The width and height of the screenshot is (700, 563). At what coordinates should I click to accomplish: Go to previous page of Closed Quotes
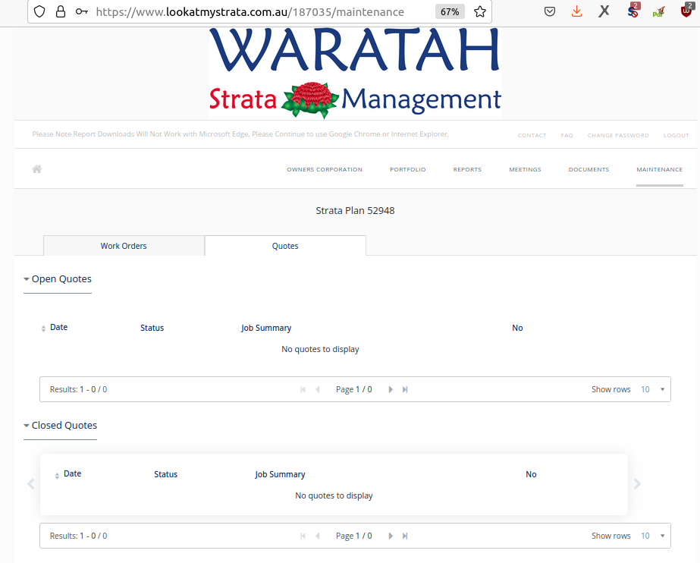point(318,536)
